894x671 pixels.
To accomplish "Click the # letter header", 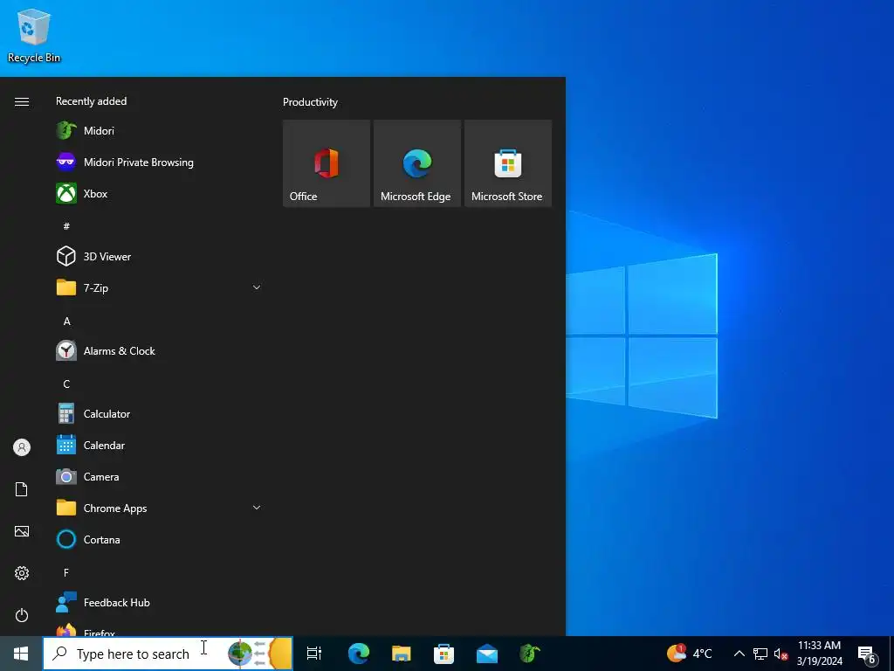I will pyautogui.click(x=66, y=226).
